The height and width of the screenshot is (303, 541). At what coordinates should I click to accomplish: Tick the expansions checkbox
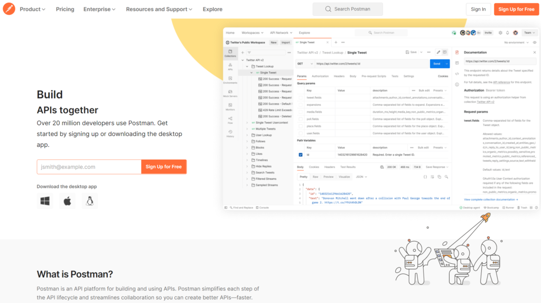click(301, 105)
